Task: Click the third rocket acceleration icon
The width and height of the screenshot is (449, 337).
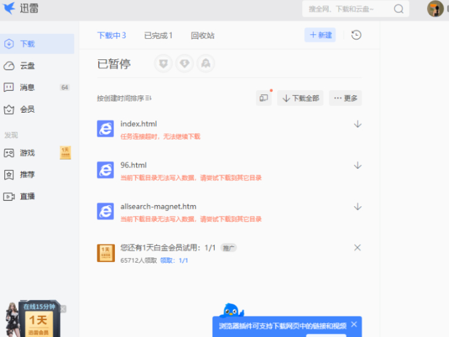Action: click(206, 64)
